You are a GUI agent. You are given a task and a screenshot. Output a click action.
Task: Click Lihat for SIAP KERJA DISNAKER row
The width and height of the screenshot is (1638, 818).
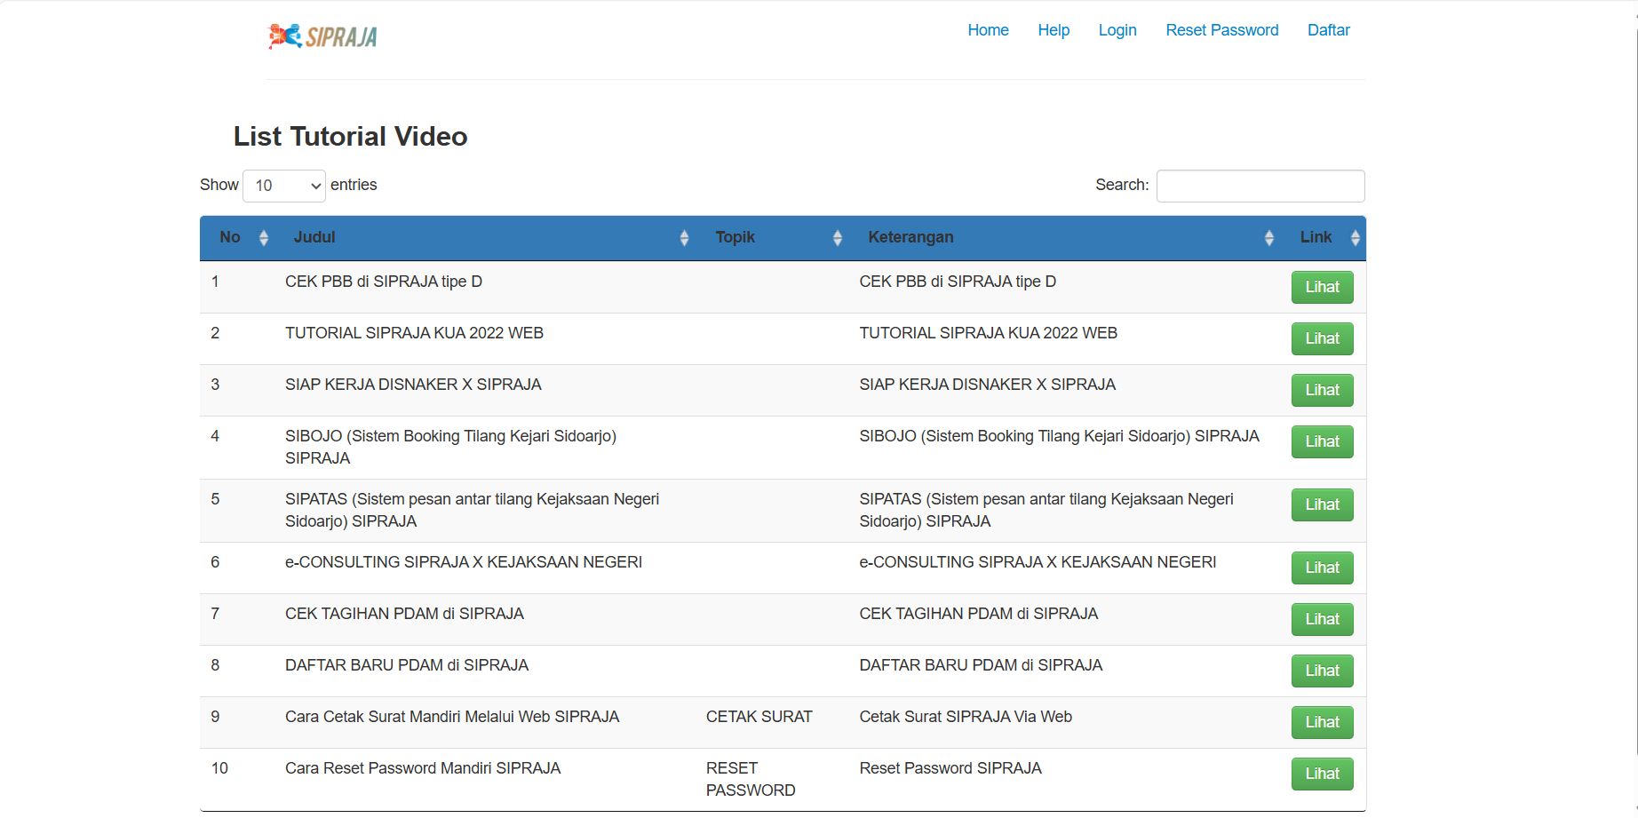1323,390
